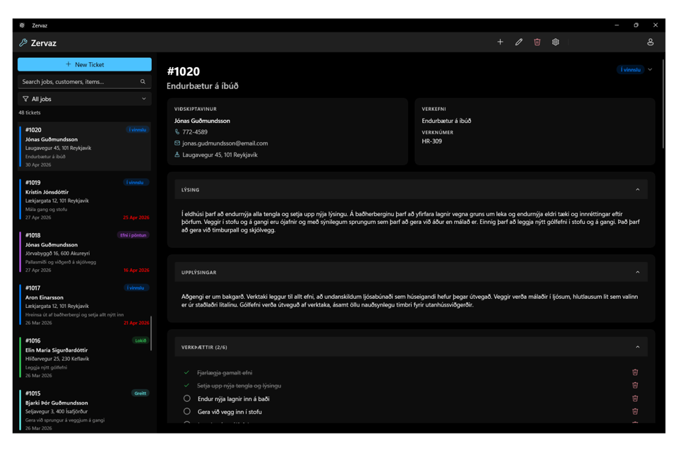This screenshot has width=678, height=452.
Task: Click the New Ticket button
Action: tap(84, 64)
